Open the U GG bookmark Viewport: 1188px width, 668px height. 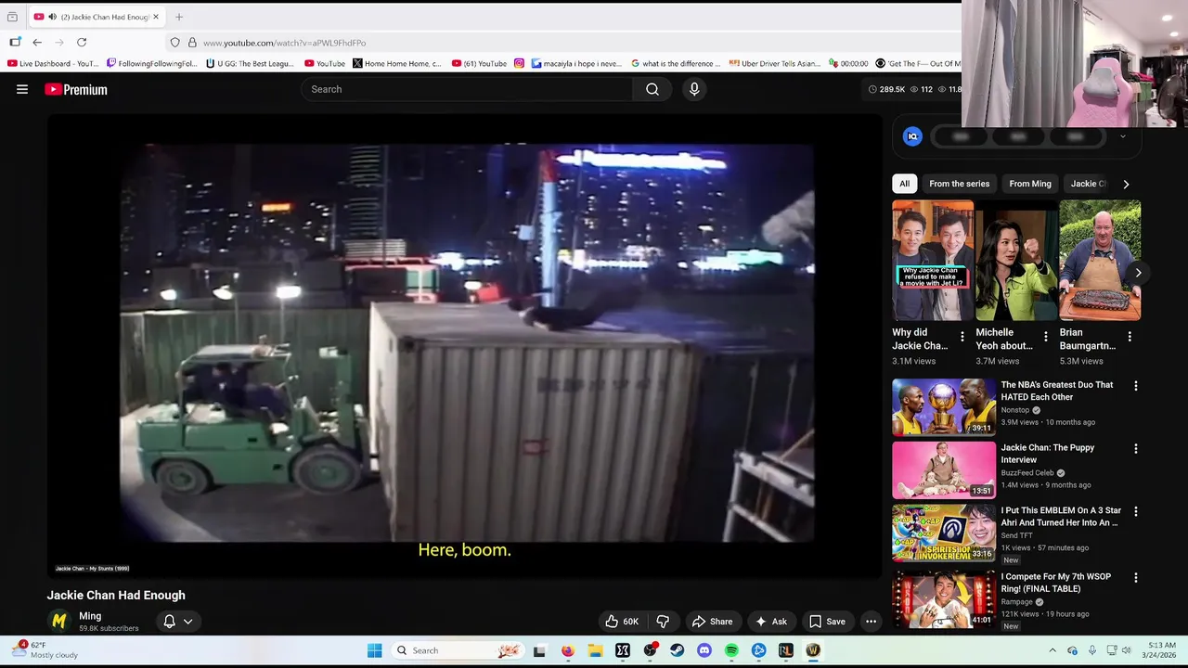250,64
